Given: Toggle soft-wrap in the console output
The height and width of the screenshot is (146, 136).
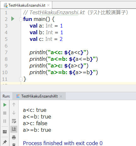Looking at the screenshot, I should click(x=14, y=121).
